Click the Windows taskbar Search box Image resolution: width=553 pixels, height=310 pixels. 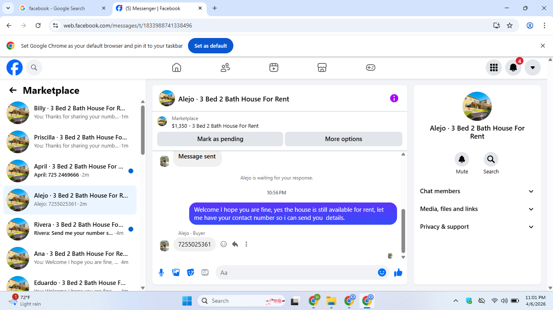241,301
